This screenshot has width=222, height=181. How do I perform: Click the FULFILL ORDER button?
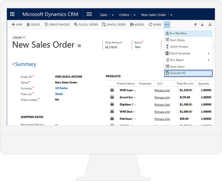click(x=86, y=24)
